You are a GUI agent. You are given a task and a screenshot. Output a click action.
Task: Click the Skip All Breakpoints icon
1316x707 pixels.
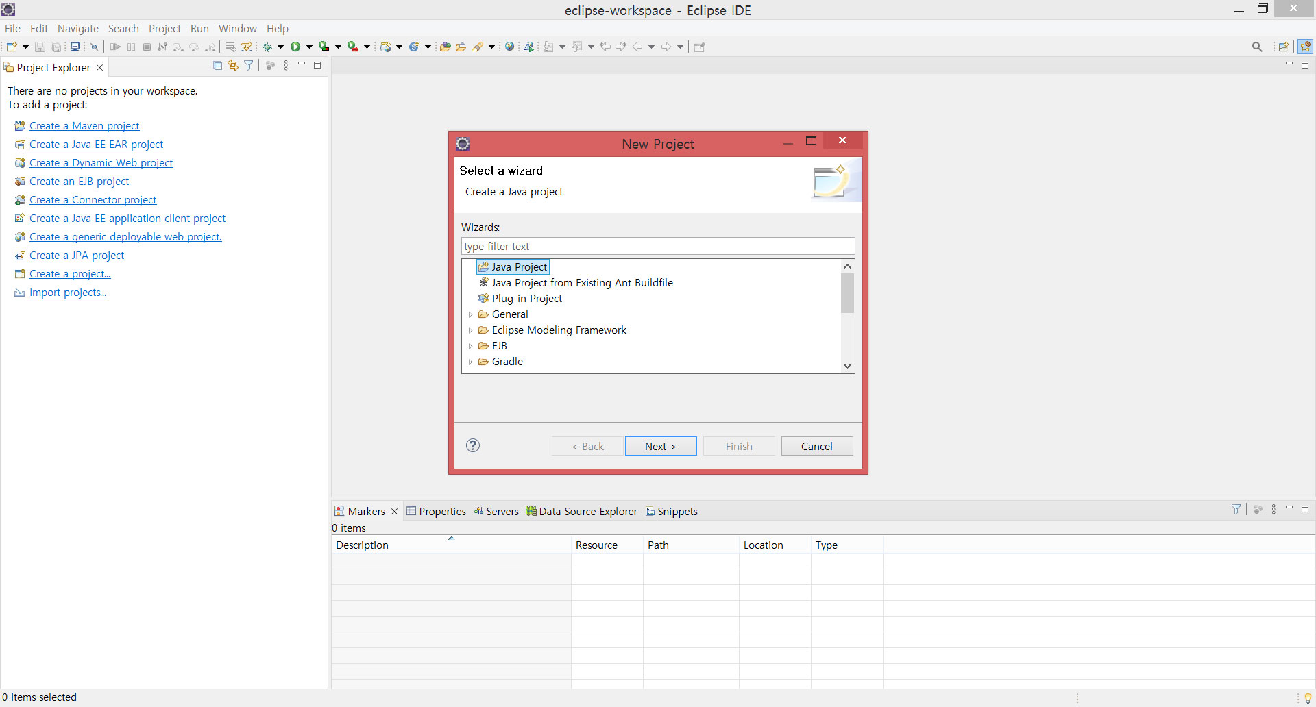click(x=95, y=47)
